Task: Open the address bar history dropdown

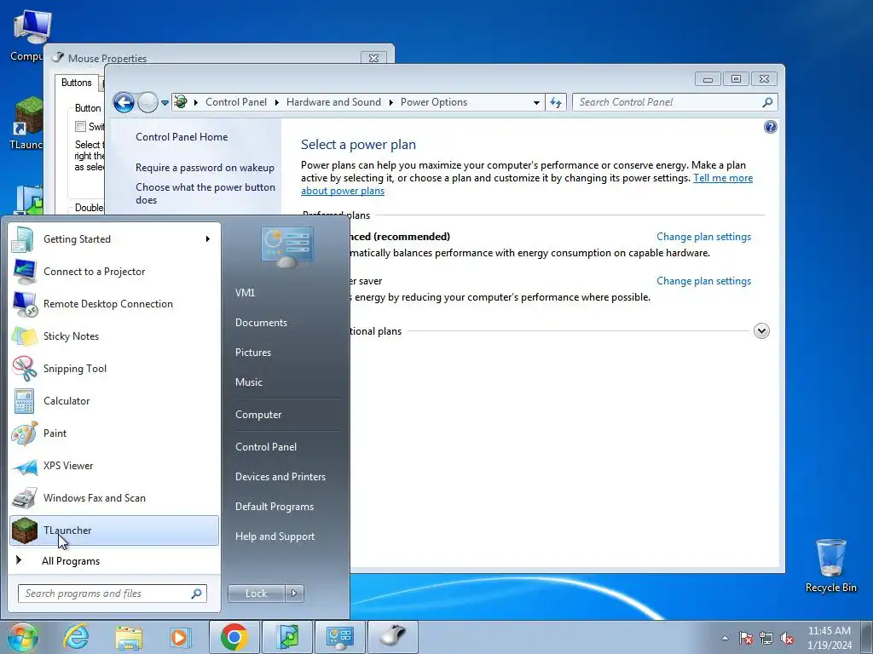Action: click(x=536, y=102)
